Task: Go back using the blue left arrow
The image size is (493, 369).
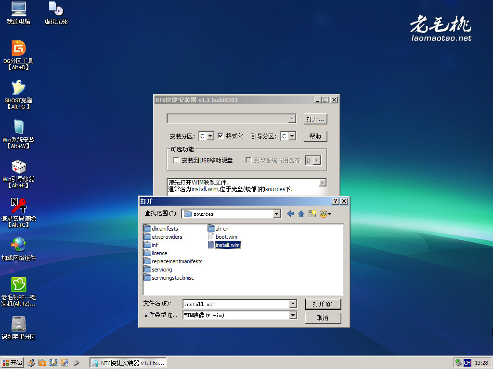Action: (x=290, y=214)
